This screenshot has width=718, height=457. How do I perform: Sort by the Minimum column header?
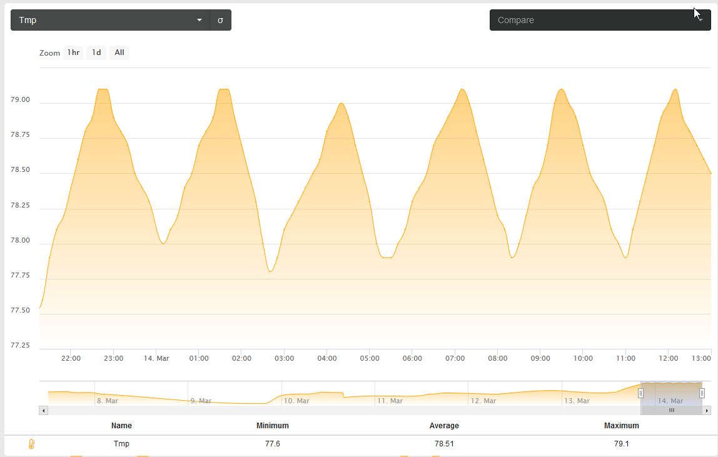[x=272, y=426]
